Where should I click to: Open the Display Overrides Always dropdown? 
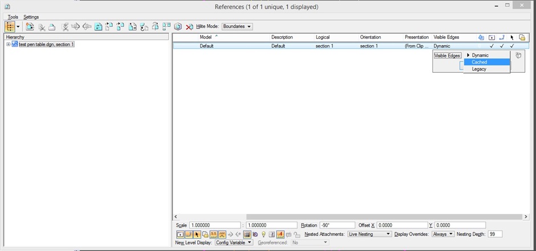444,234
